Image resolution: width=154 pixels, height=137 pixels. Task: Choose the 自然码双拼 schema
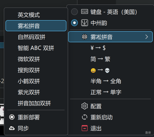32,37
